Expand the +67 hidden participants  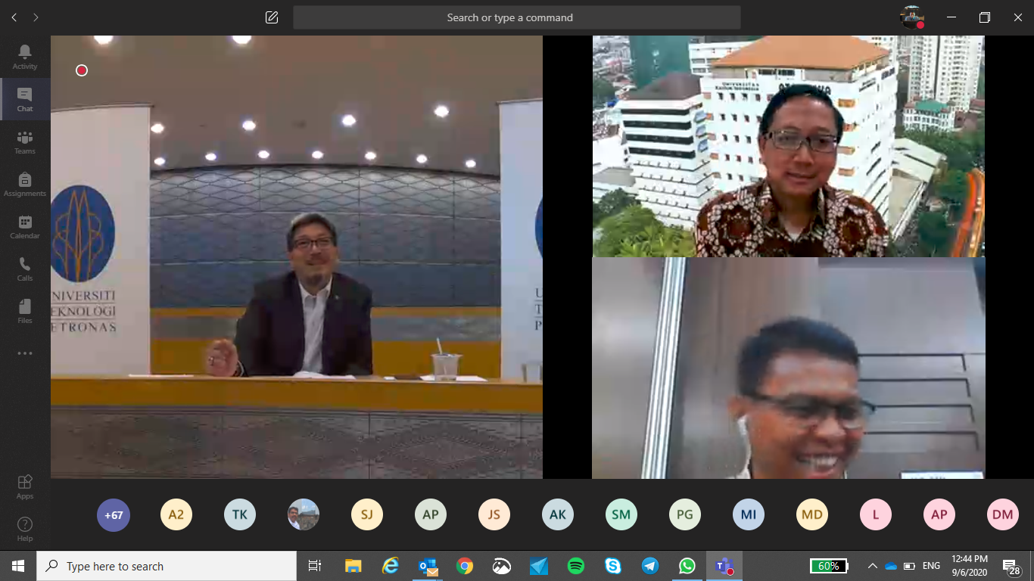[113, 514]
